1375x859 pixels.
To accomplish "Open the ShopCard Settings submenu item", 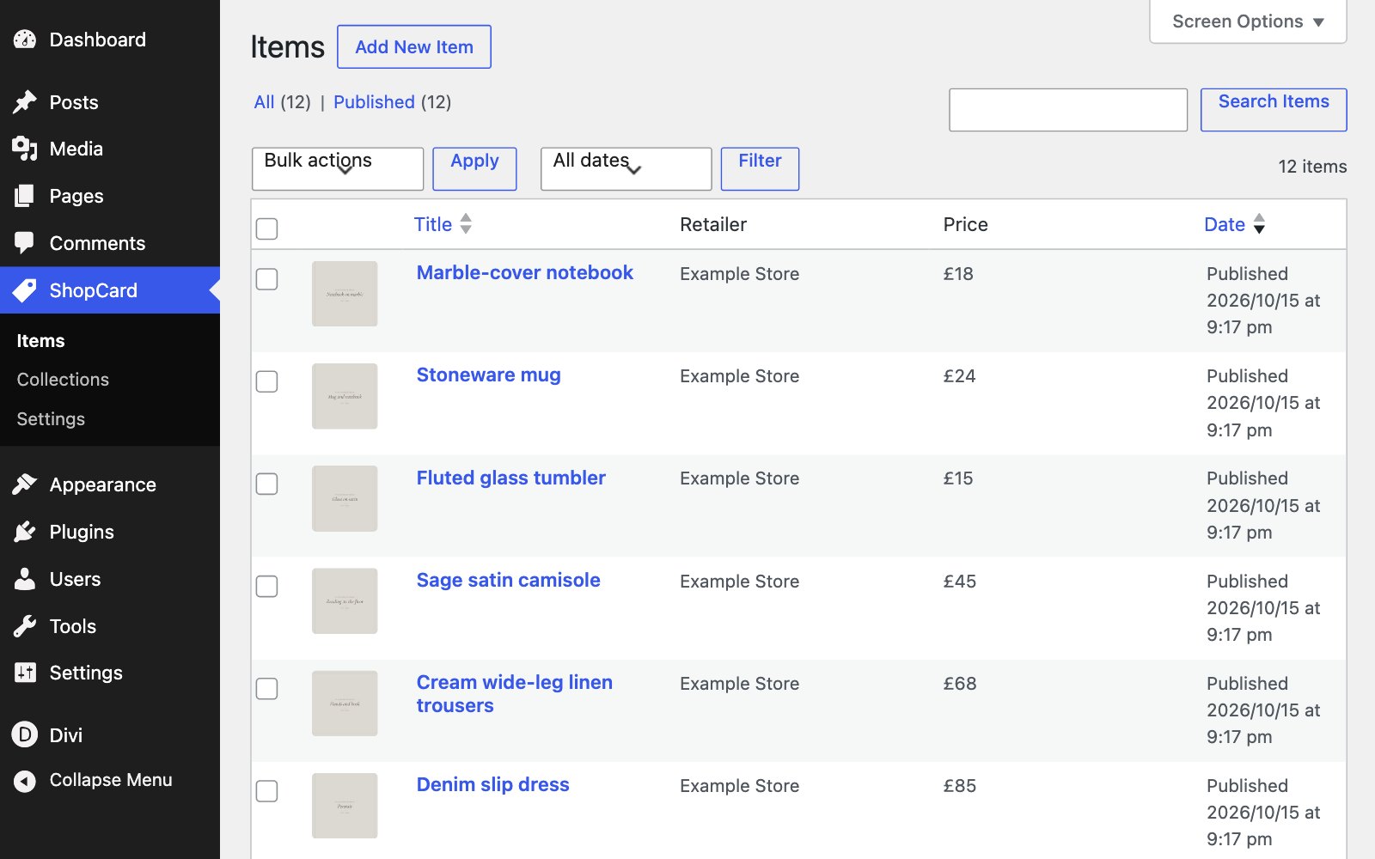I will [x=51, y=419].
